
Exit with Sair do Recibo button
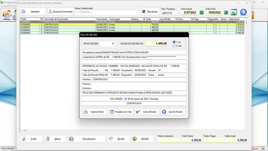point(173,112)
